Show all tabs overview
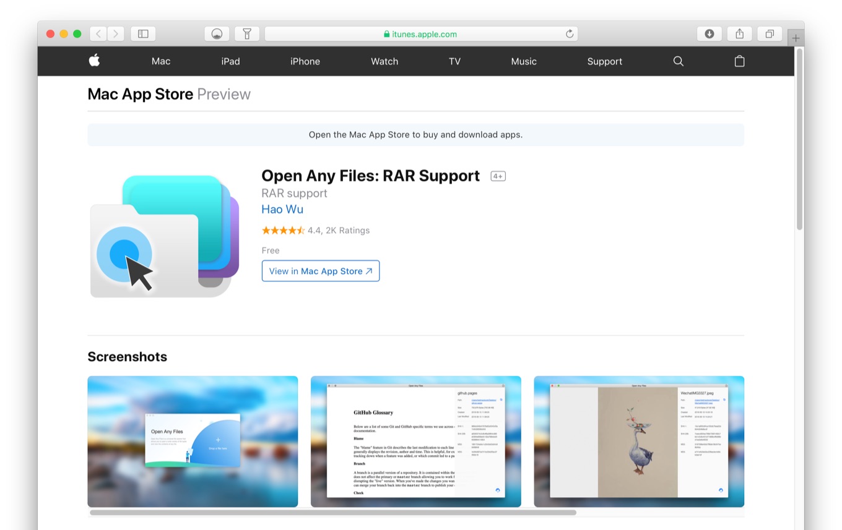This screenshot has height=530, width=842. click(770, 34)
